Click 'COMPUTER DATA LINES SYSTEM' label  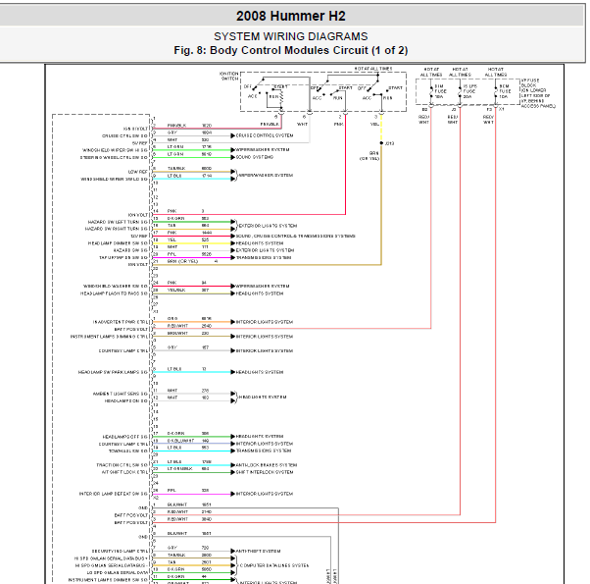coord(274,565)
